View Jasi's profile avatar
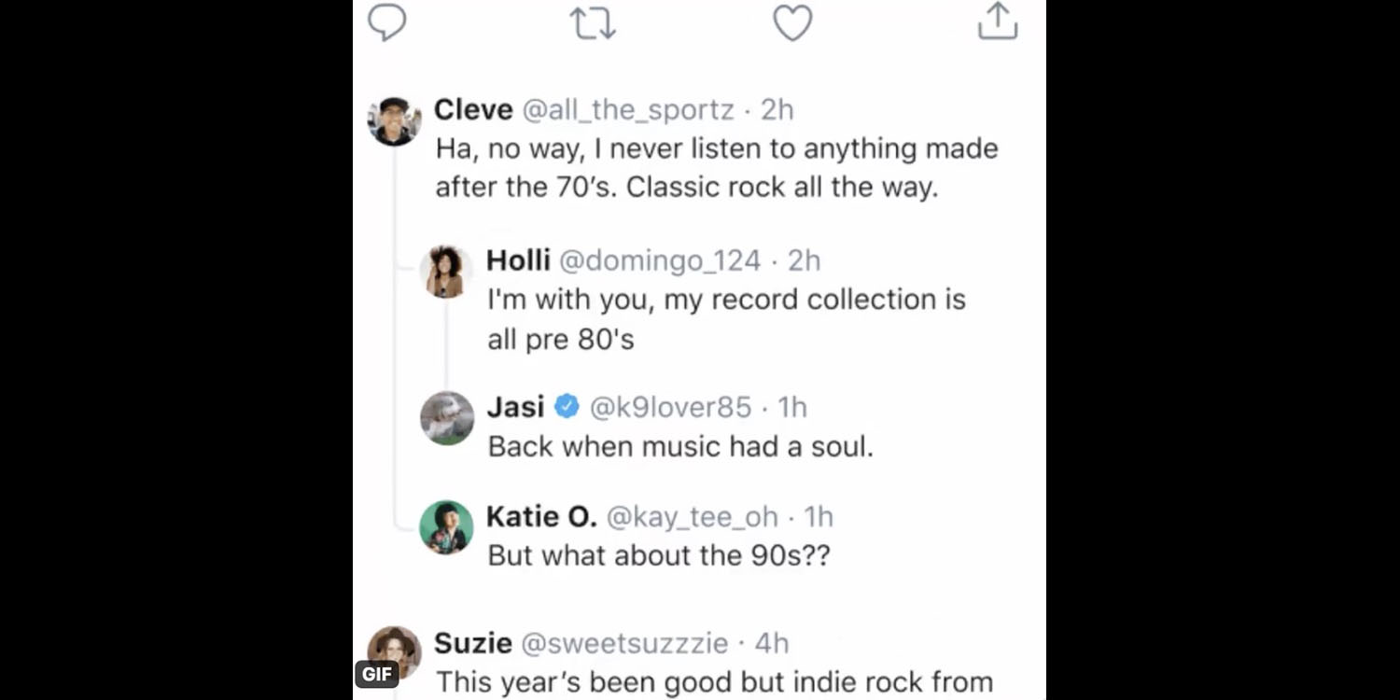Viewport: 1400px width, 700px height. [447, 418]
